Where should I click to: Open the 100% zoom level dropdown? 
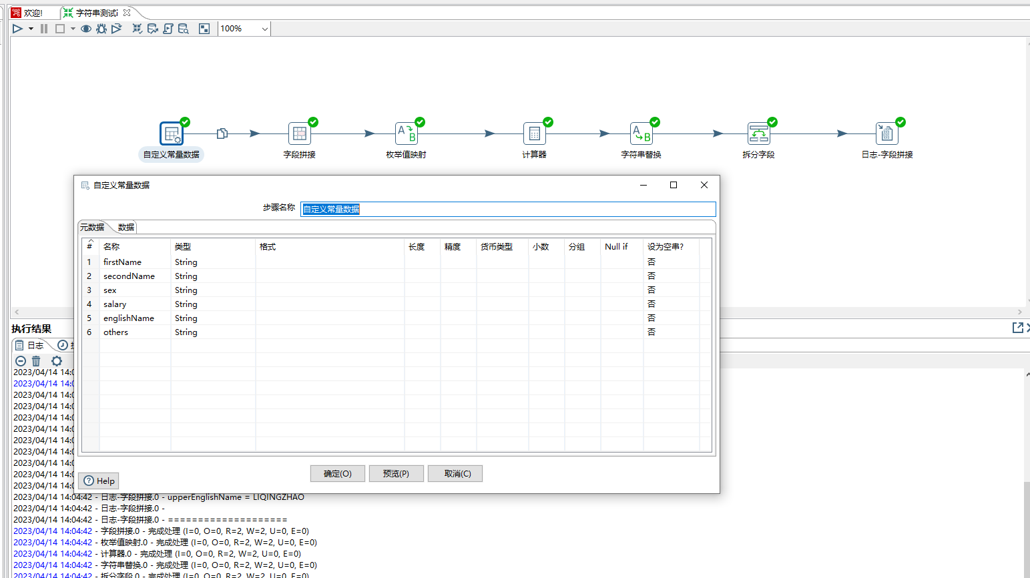coord(264,29)
